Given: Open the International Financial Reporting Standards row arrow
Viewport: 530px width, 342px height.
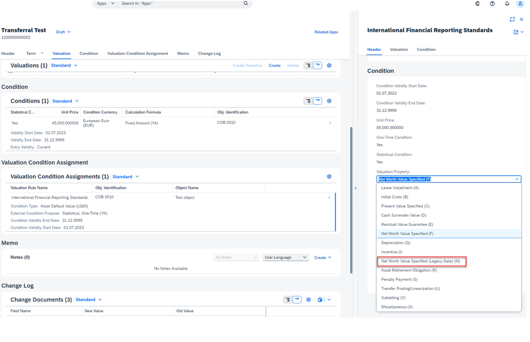Looking at the screenshot, I should [x=329, y=198].
